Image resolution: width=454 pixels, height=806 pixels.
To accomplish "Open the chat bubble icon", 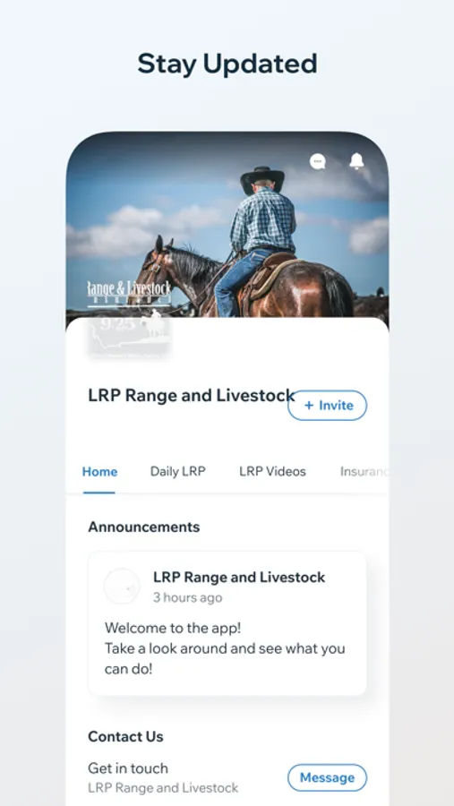I will (x=318, y=162).
